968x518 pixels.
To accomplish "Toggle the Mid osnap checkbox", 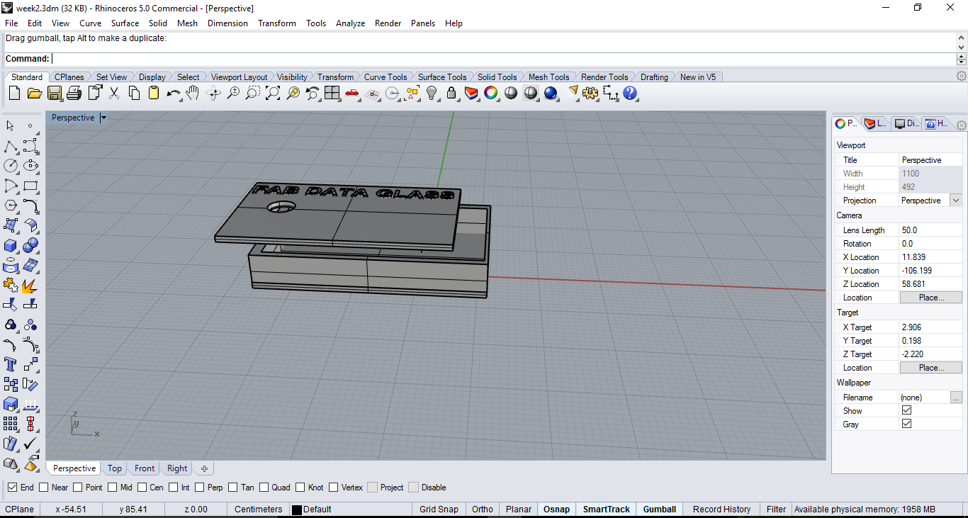I will coord(113,488).
